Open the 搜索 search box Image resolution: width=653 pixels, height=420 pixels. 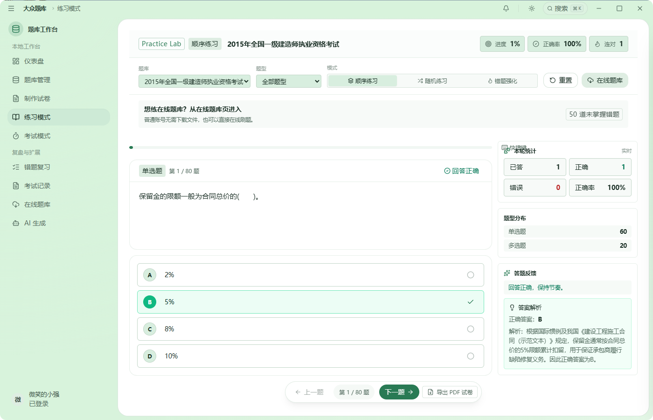[x=565, y=8]
